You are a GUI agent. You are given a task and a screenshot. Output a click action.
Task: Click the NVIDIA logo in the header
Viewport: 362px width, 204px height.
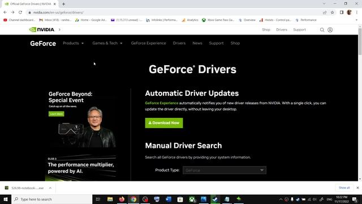coord(42,29)
